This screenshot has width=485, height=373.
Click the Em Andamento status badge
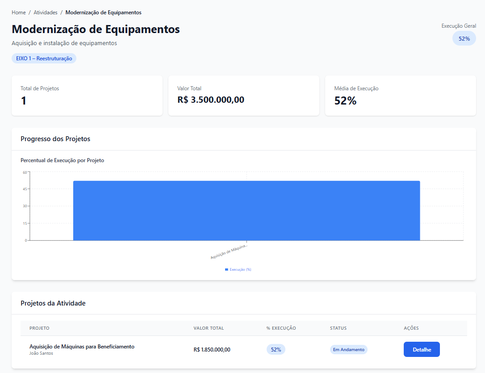click(348, 349)
